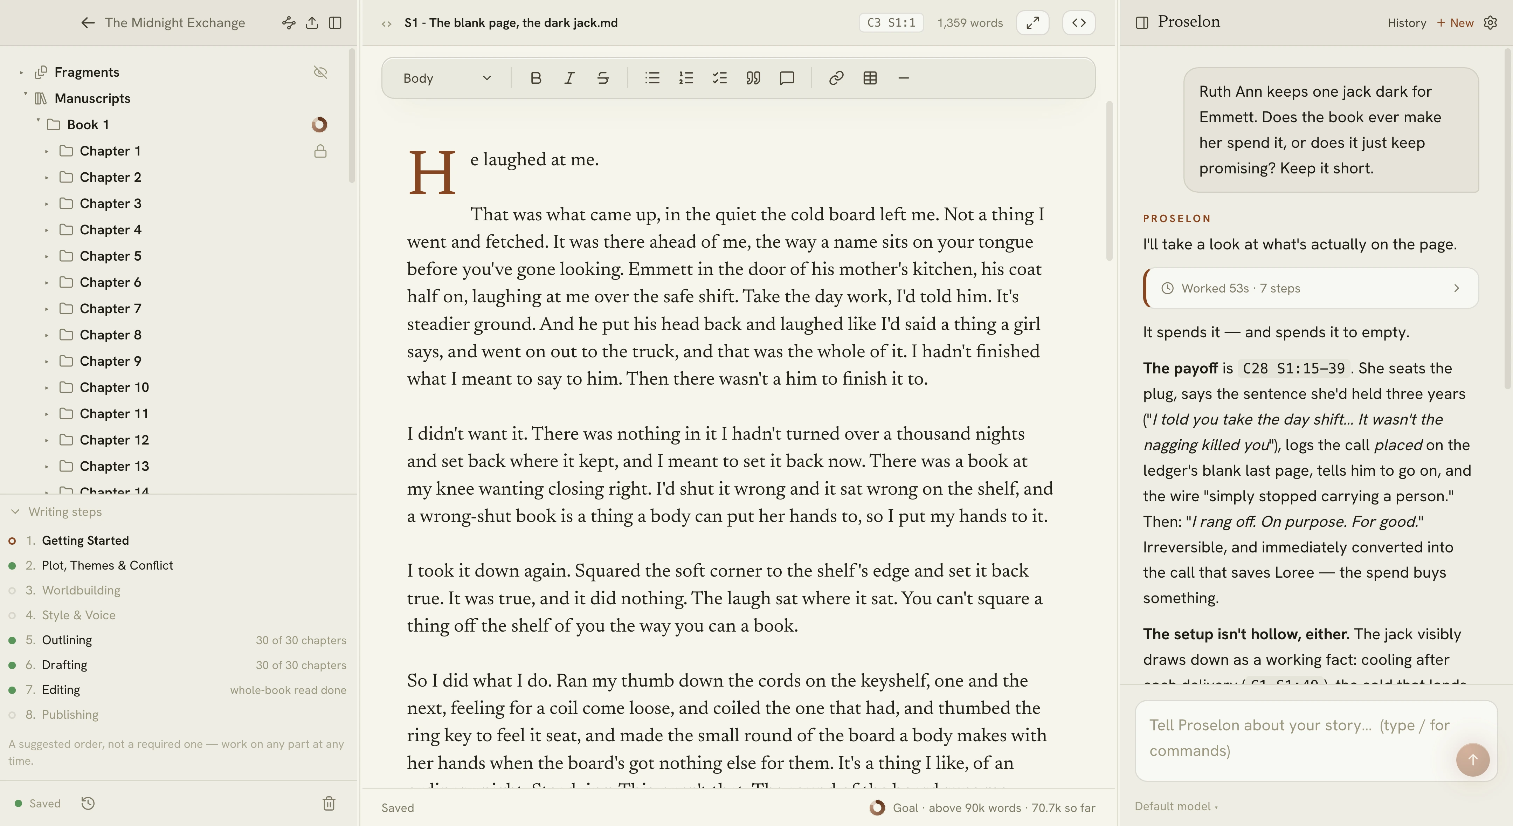This screenshot has width=1513, height=826.
Task: Click the export upload icon in project header
Action: click(x=312, y=23)
